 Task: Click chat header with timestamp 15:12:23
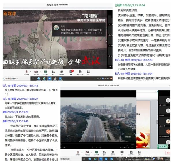(134, 60)
